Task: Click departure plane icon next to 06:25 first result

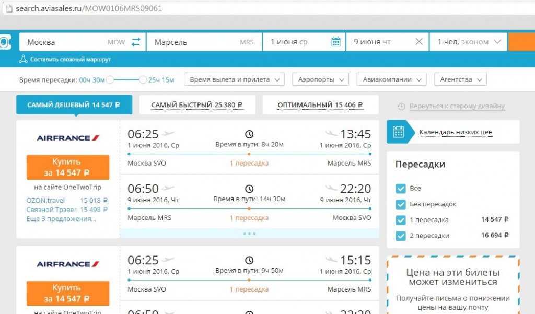Action: click(x=168, y=133)
